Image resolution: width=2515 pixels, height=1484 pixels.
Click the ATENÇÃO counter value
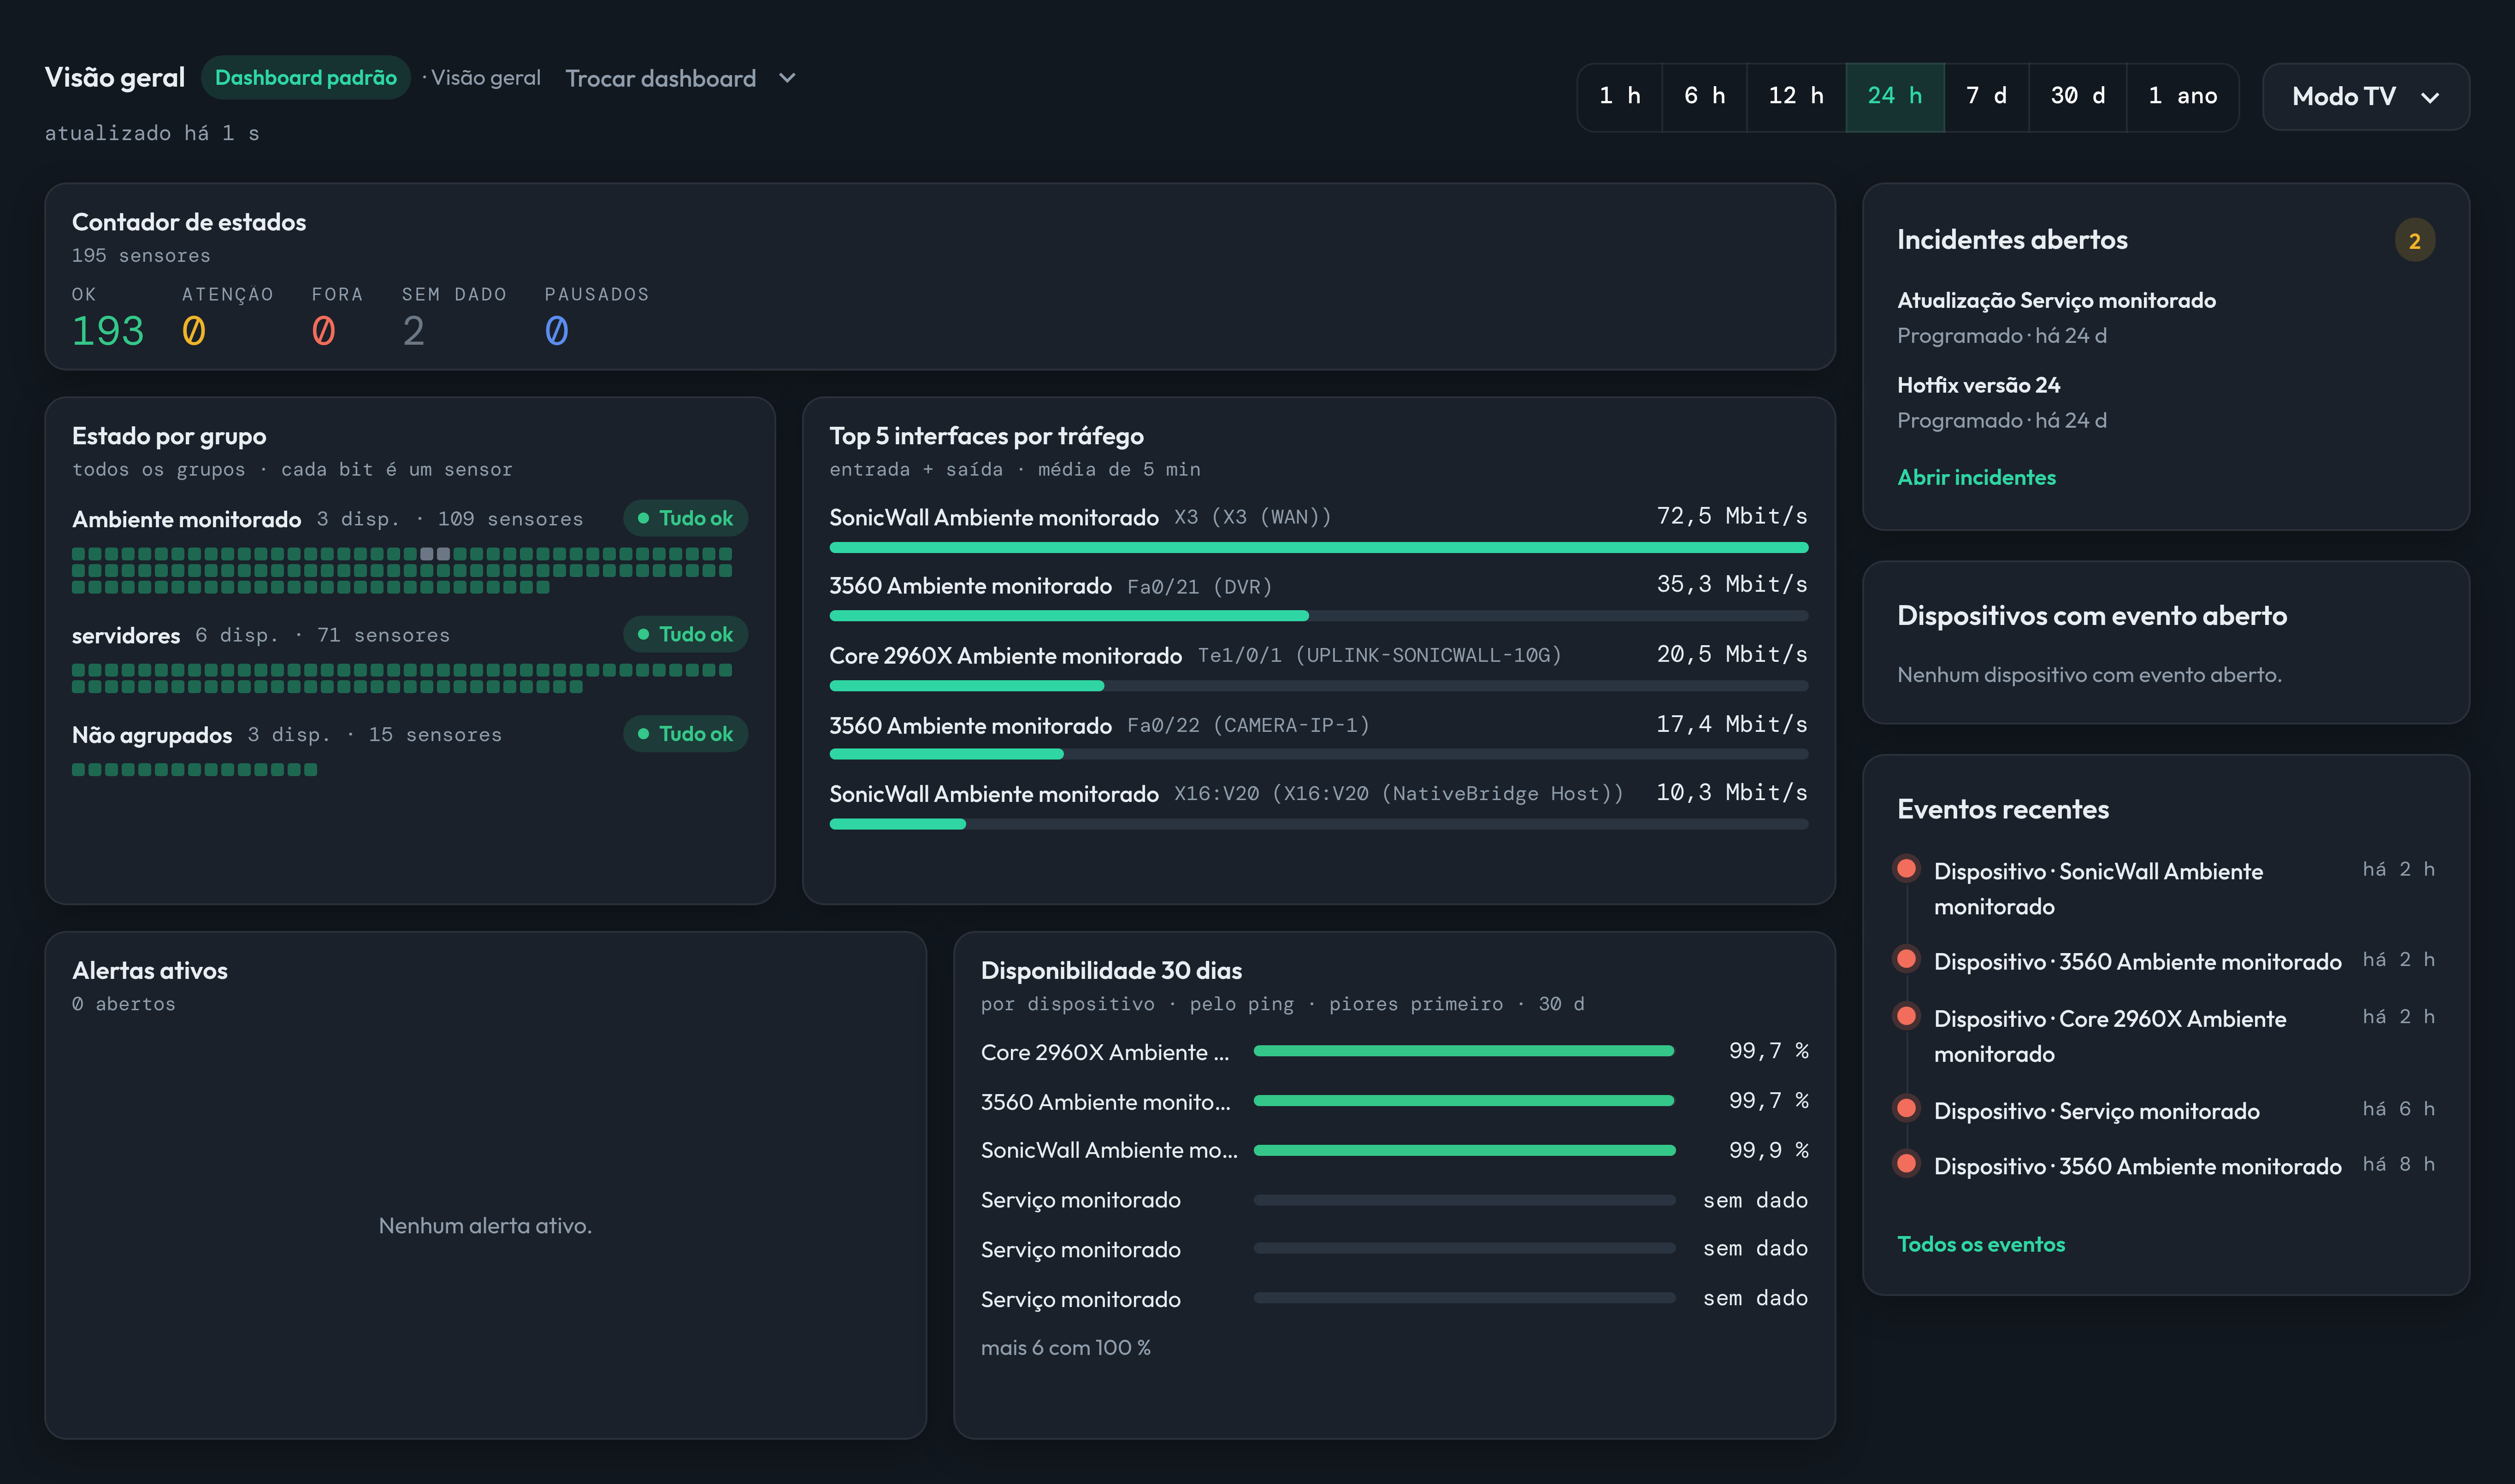coord(194,331)
